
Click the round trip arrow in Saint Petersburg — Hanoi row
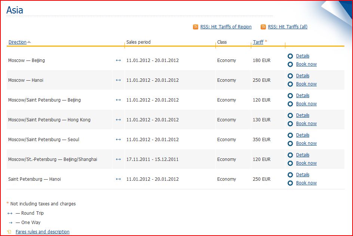click(119, 179)
